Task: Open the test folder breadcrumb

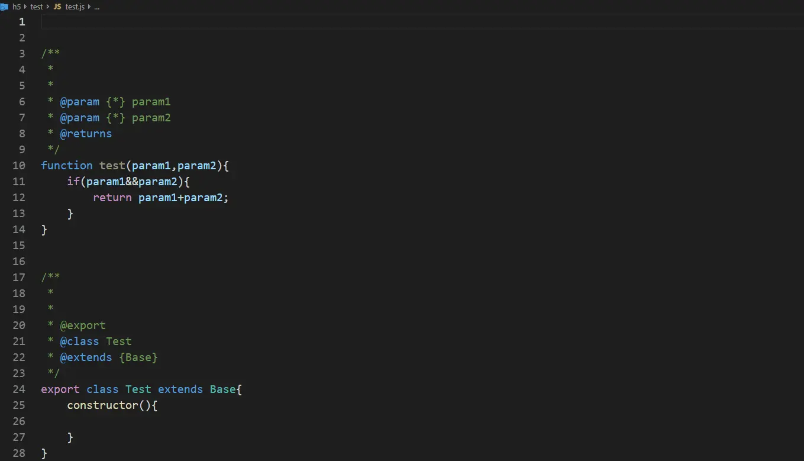Action: tap(37, 7)
